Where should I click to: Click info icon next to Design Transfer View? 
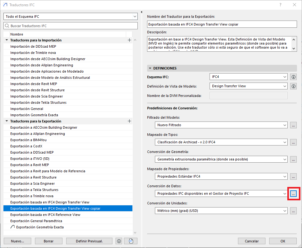click(x=293, y=86)
